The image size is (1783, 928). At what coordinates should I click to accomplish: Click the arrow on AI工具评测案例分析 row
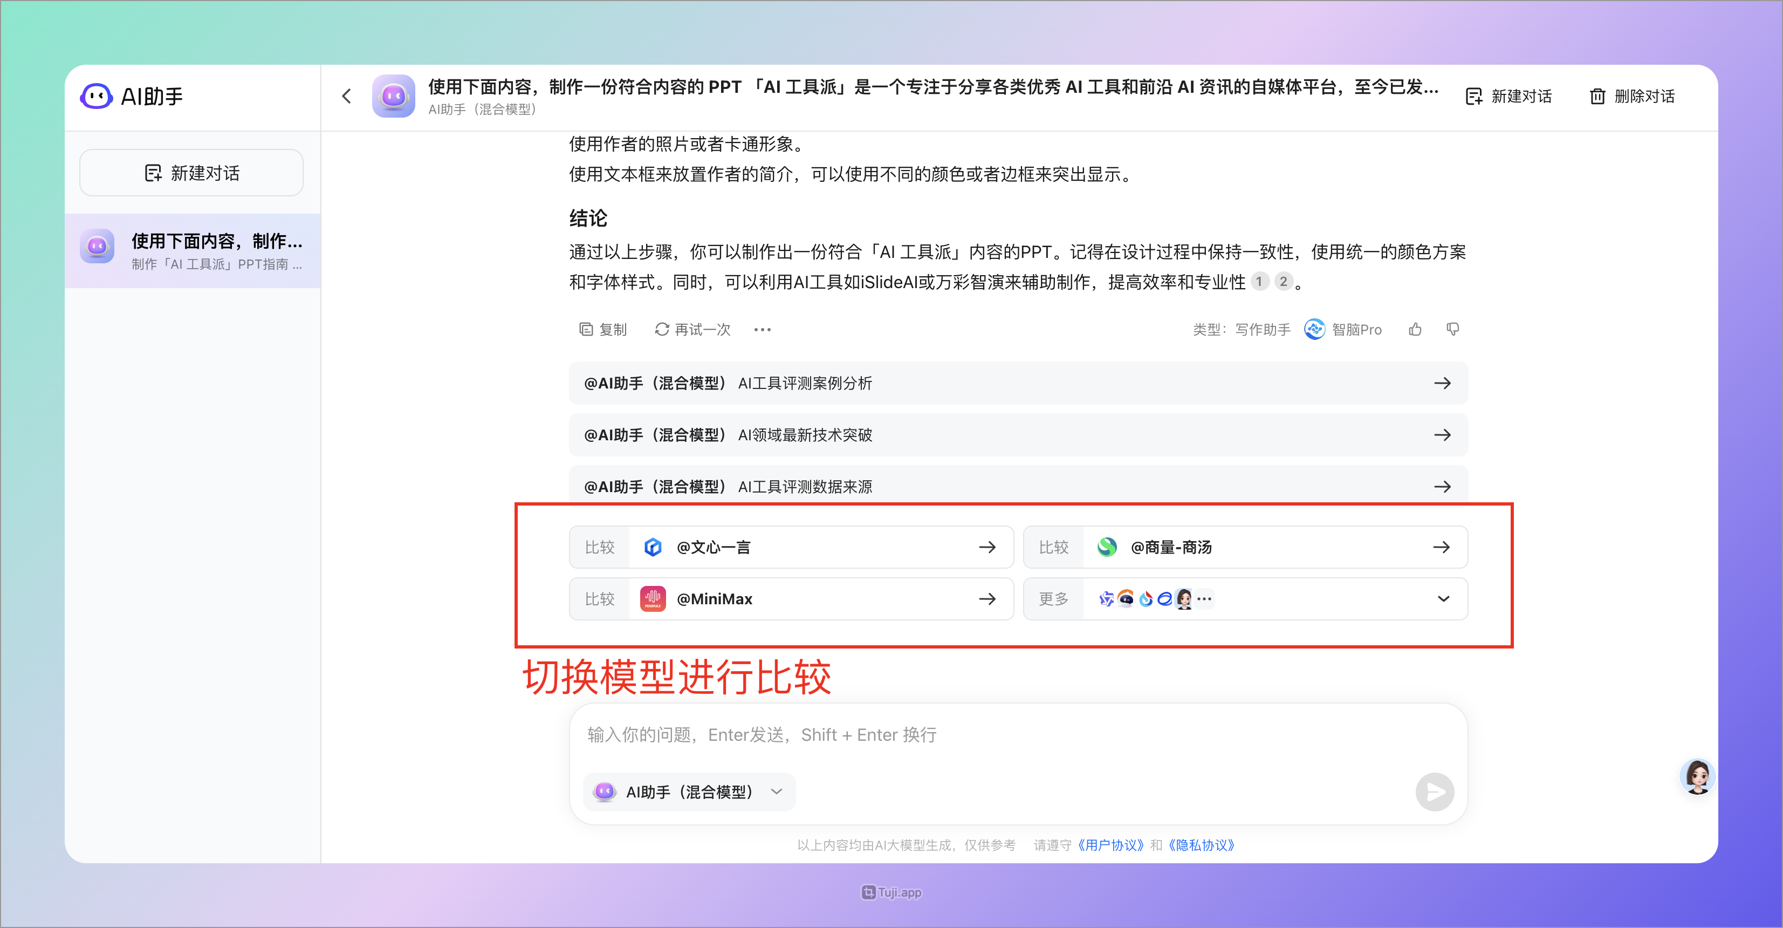1443,383
